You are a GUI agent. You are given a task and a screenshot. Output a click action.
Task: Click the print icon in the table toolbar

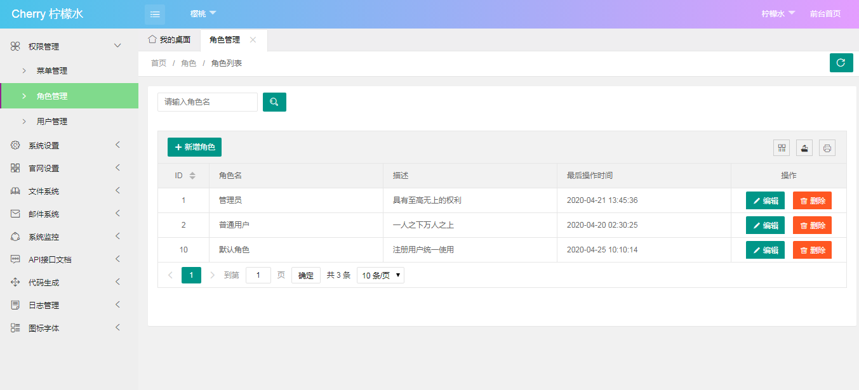point(827,148)
